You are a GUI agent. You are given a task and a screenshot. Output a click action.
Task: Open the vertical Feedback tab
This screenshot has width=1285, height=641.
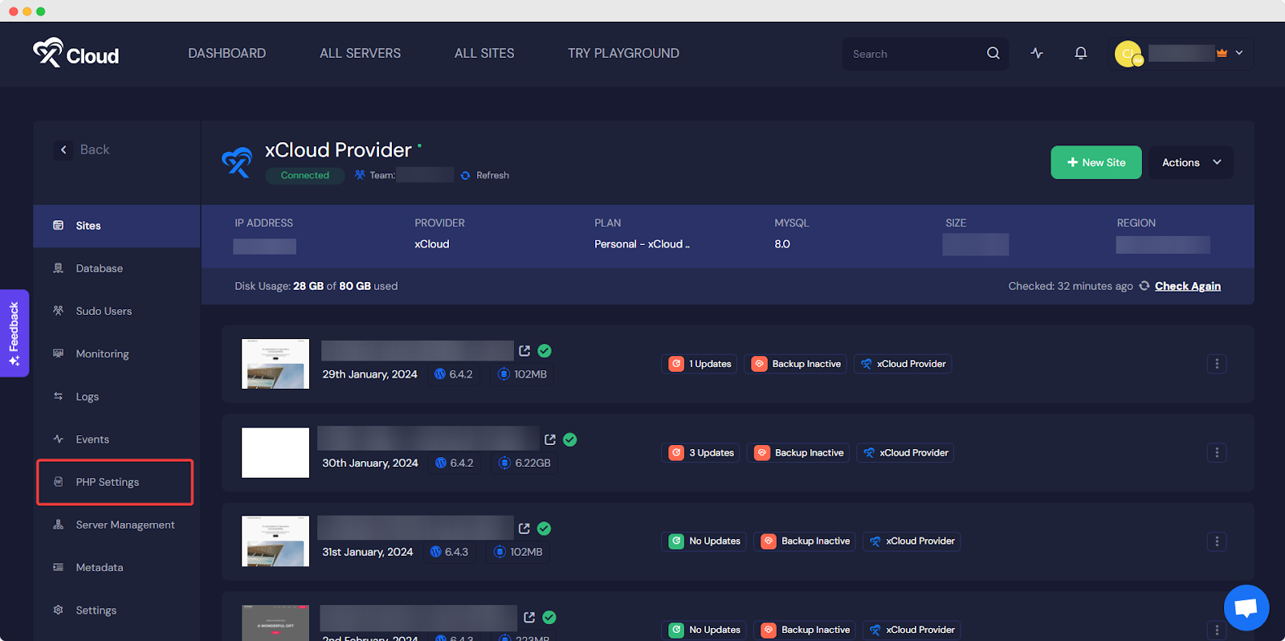(14, 333)
